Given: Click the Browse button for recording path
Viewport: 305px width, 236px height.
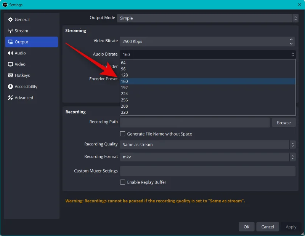Looking at the screenshot, I should (284, 123).
